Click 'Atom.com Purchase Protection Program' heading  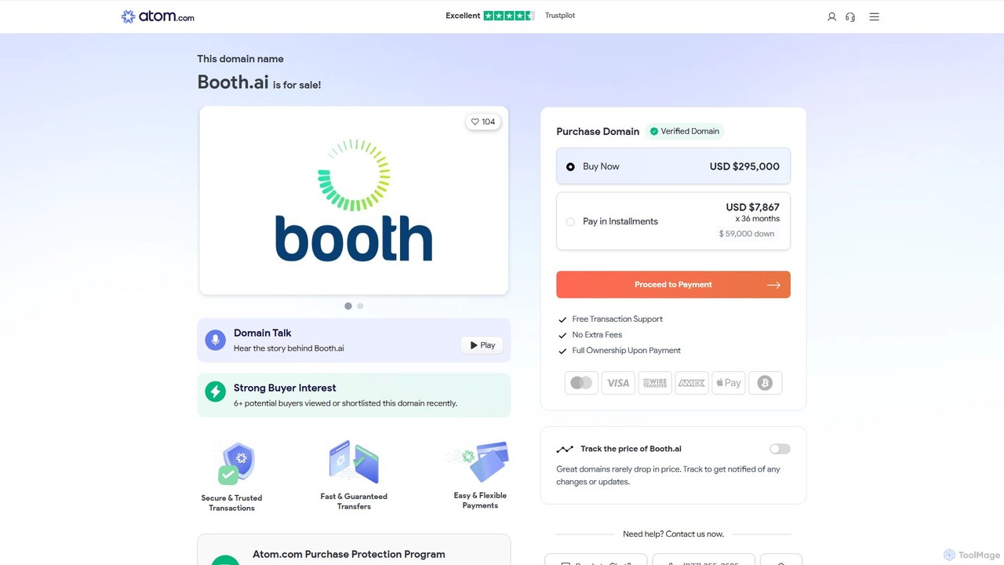point(349,554)
